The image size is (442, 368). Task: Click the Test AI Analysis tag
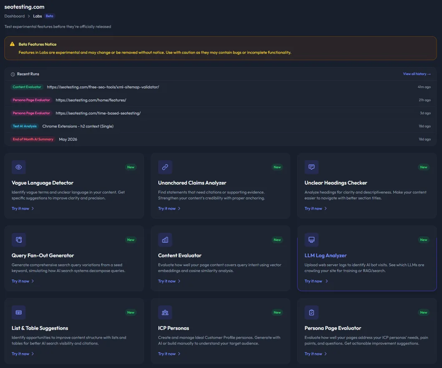click(25, 126)
